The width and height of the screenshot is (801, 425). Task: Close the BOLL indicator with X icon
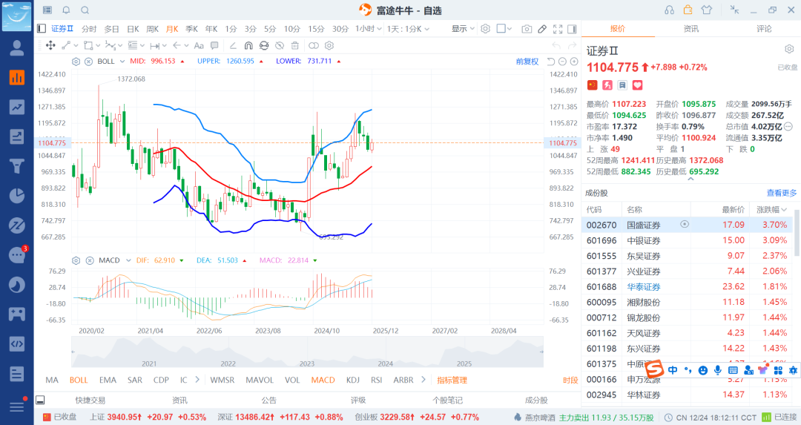[x=88, y=62]
